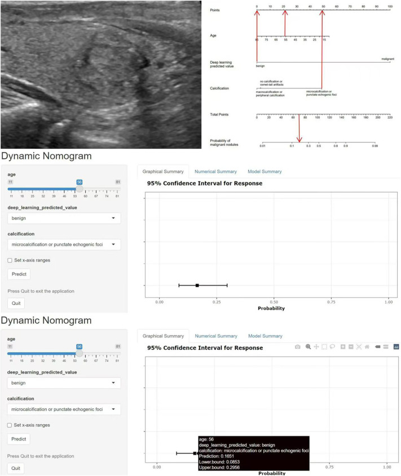This screenshot has width=401, height=476.
Task: Enable Set x-axis ranges in lower panel
Action: (10, 425)
